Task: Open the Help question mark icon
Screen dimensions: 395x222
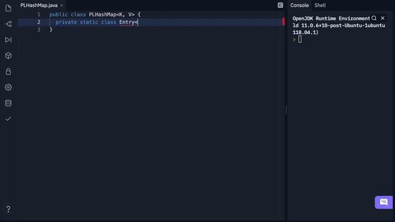Action: (8, 209)
